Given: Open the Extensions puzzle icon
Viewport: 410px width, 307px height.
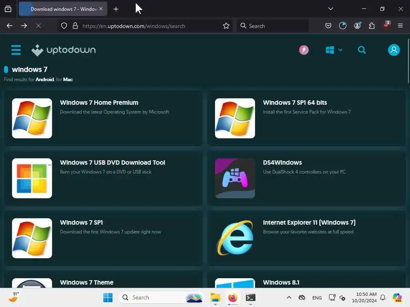Looking at the screenshot, I should [372, 26].
